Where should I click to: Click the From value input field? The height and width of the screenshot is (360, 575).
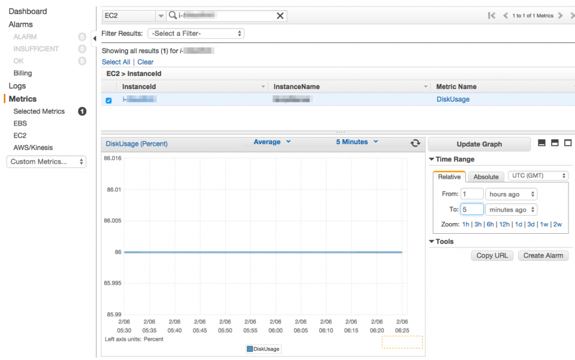[x=472, y=194]
